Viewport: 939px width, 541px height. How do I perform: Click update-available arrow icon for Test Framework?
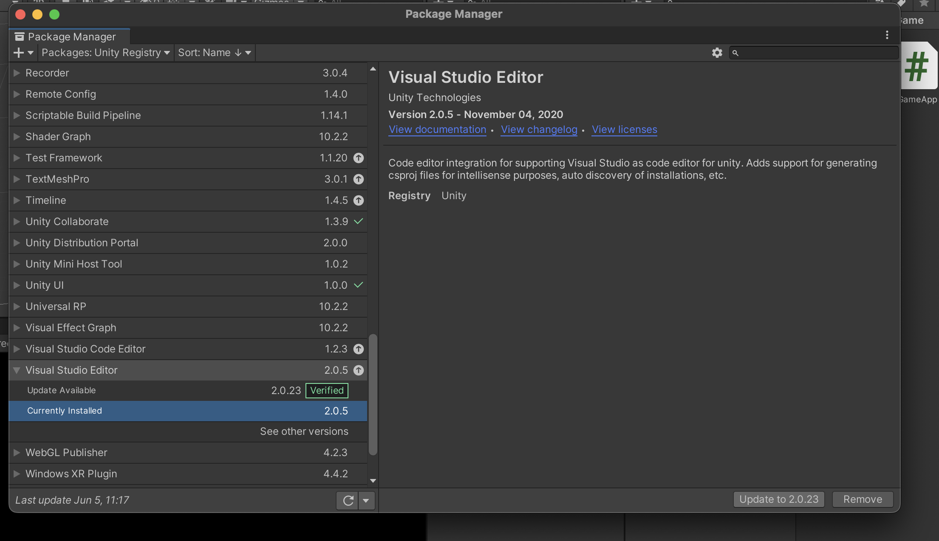pos(359,158)
